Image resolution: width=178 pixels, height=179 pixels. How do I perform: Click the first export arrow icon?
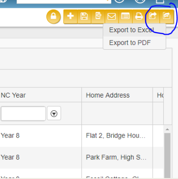(153, 17)
